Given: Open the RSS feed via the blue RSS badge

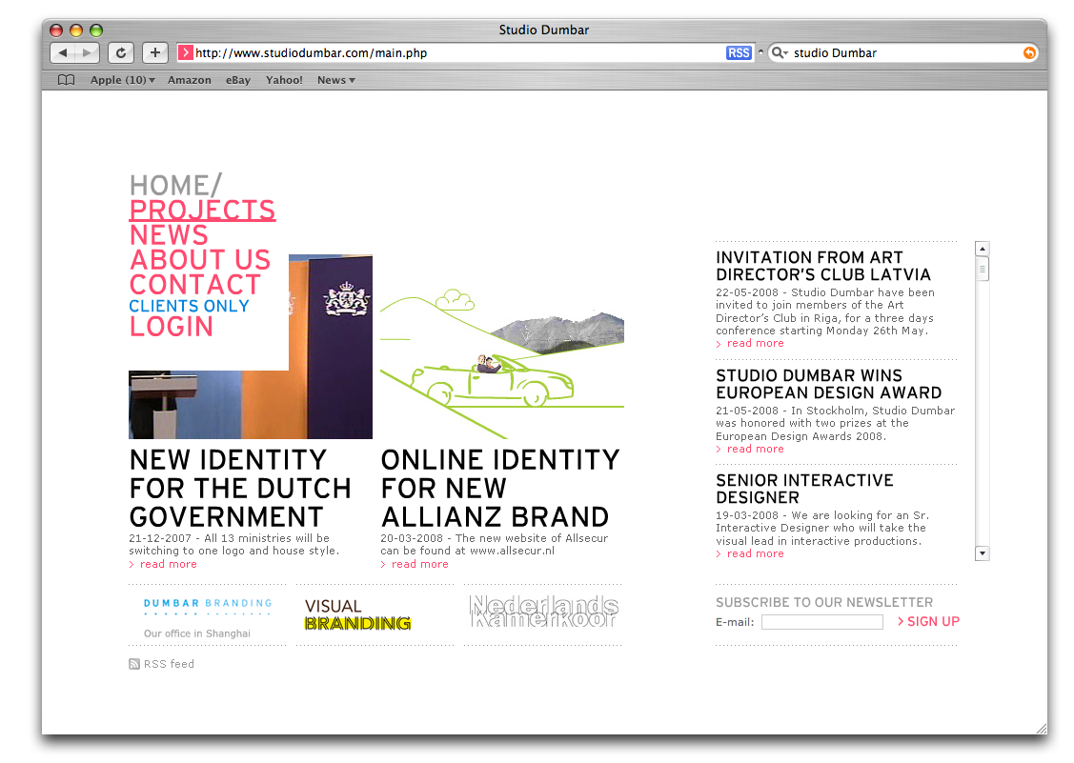Looking at the screenshot, I should pos(739,52).
